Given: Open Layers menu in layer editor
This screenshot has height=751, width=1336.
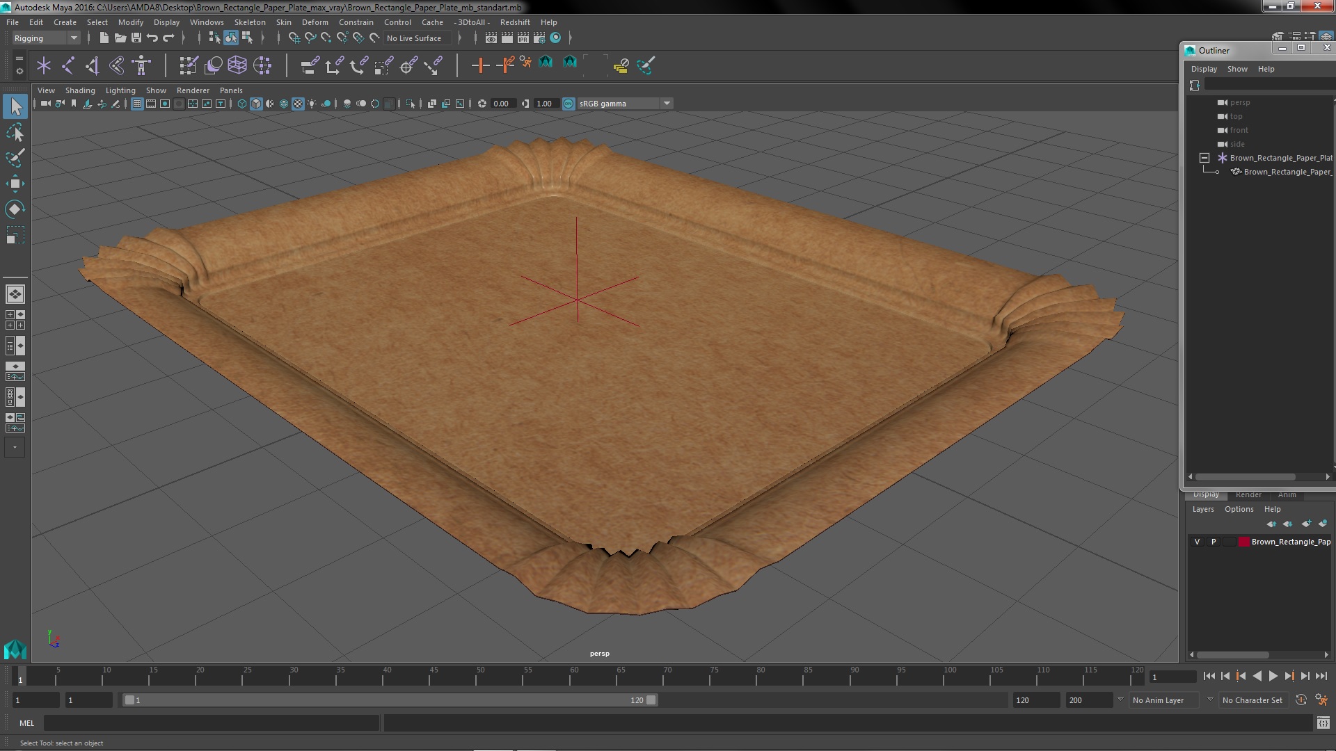Looking at the screenshot, I should pos(1202,509).
